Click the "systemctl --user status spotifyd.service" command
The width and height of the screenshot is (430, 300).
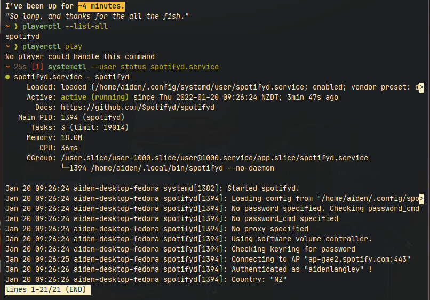coord(133,67)
